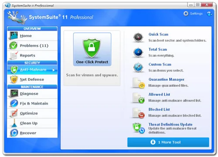Open Fix & Maintain section

pyautogui.click(x=32, y=103)
